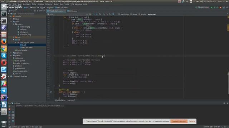Select brick.png in assets

coord(24,32)
